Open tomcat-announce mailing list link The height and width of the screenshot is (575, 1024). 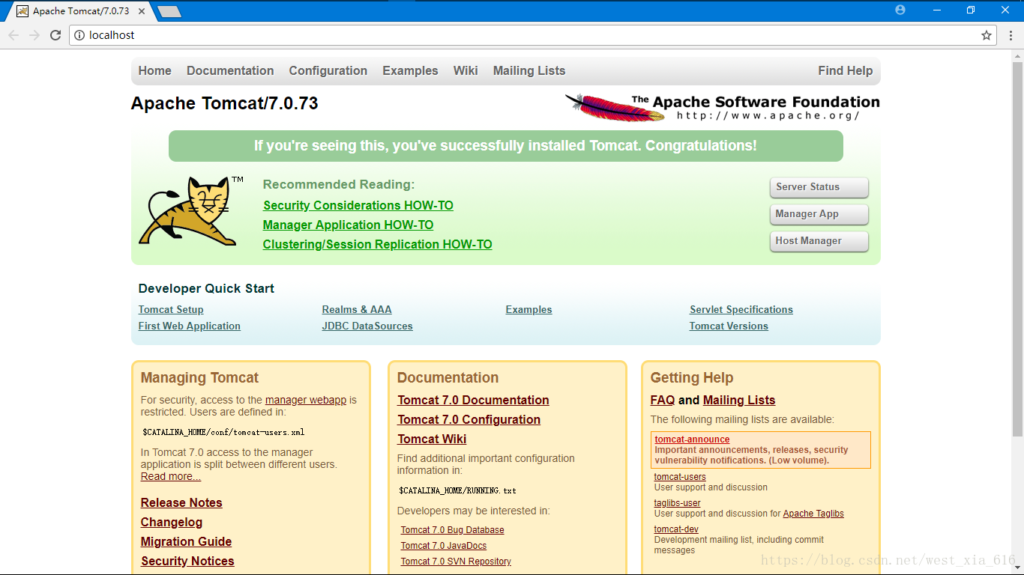pyautogui.click(x=692, y=439)
